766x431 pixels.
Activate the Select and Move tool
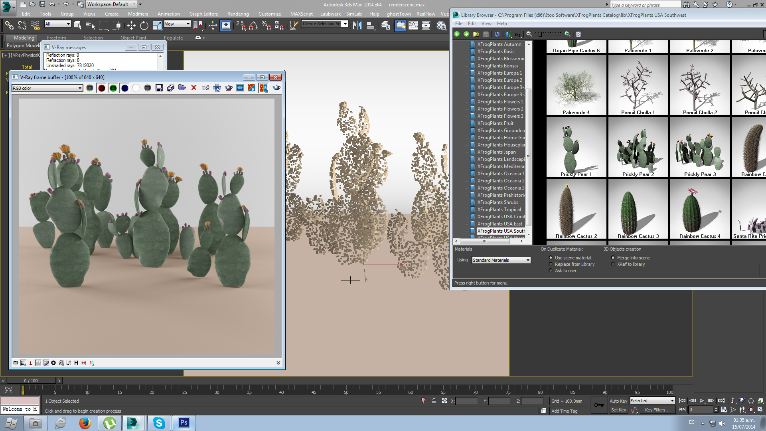[131, 26]
